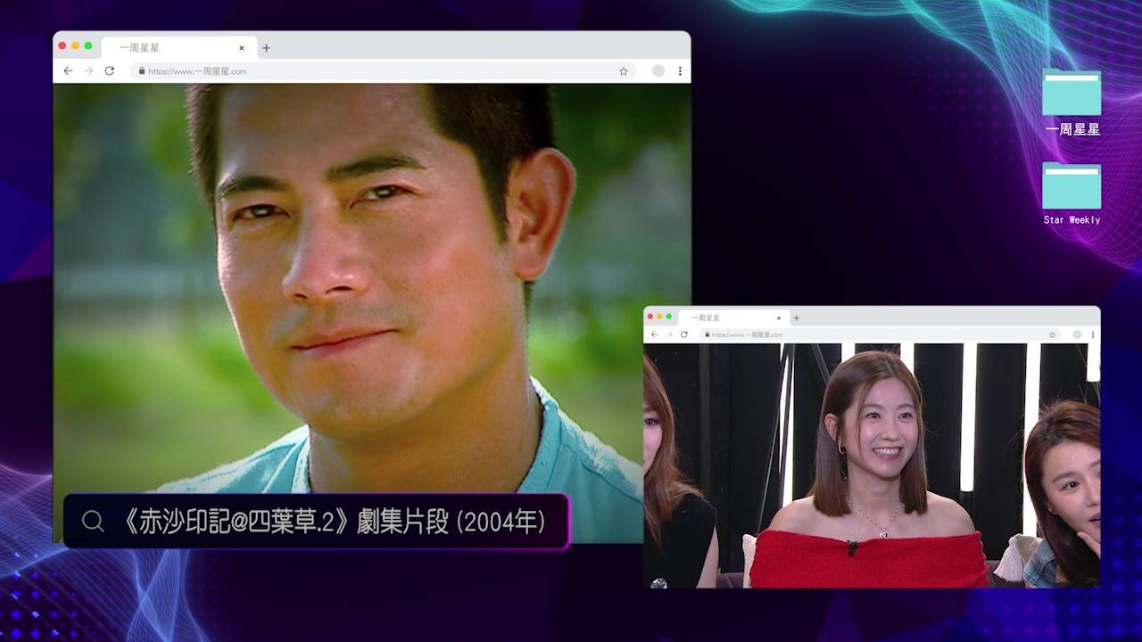Close the 一周星星 tab in the large browser
This screenshot has width=1142, height=642.
tap(241, 48)
